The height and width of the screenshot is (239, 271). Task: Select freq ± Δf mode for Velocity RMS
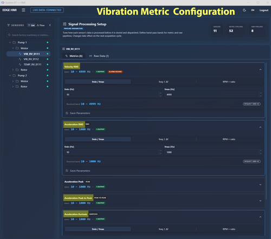pos(164,82)
